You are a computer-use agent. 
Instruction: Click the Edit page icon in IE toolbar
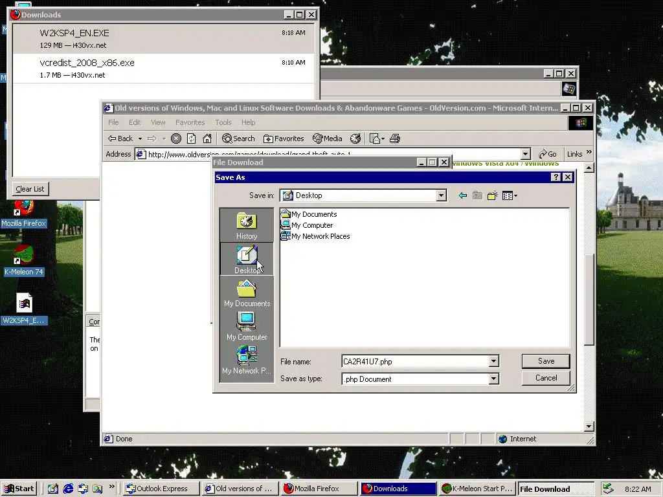click(x=375, y=138)
